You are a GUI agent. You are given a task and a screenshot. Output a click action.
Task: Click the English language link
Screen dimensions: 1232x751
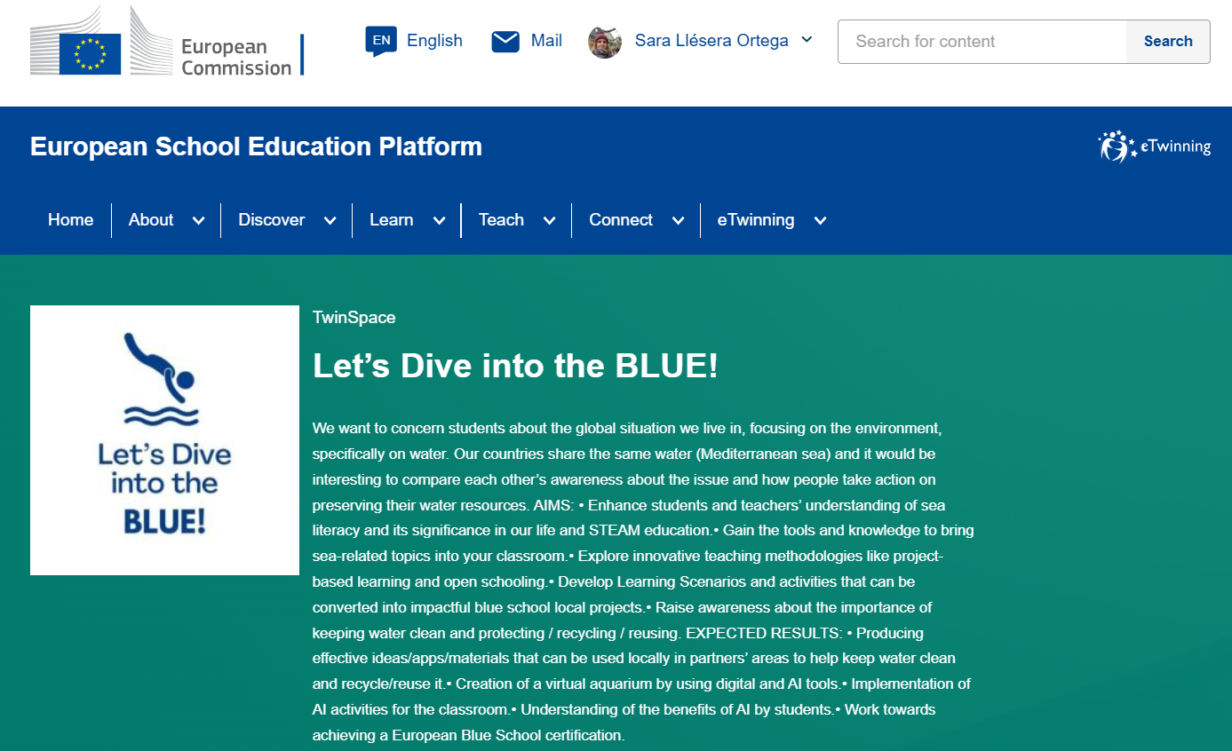point(434,41)
